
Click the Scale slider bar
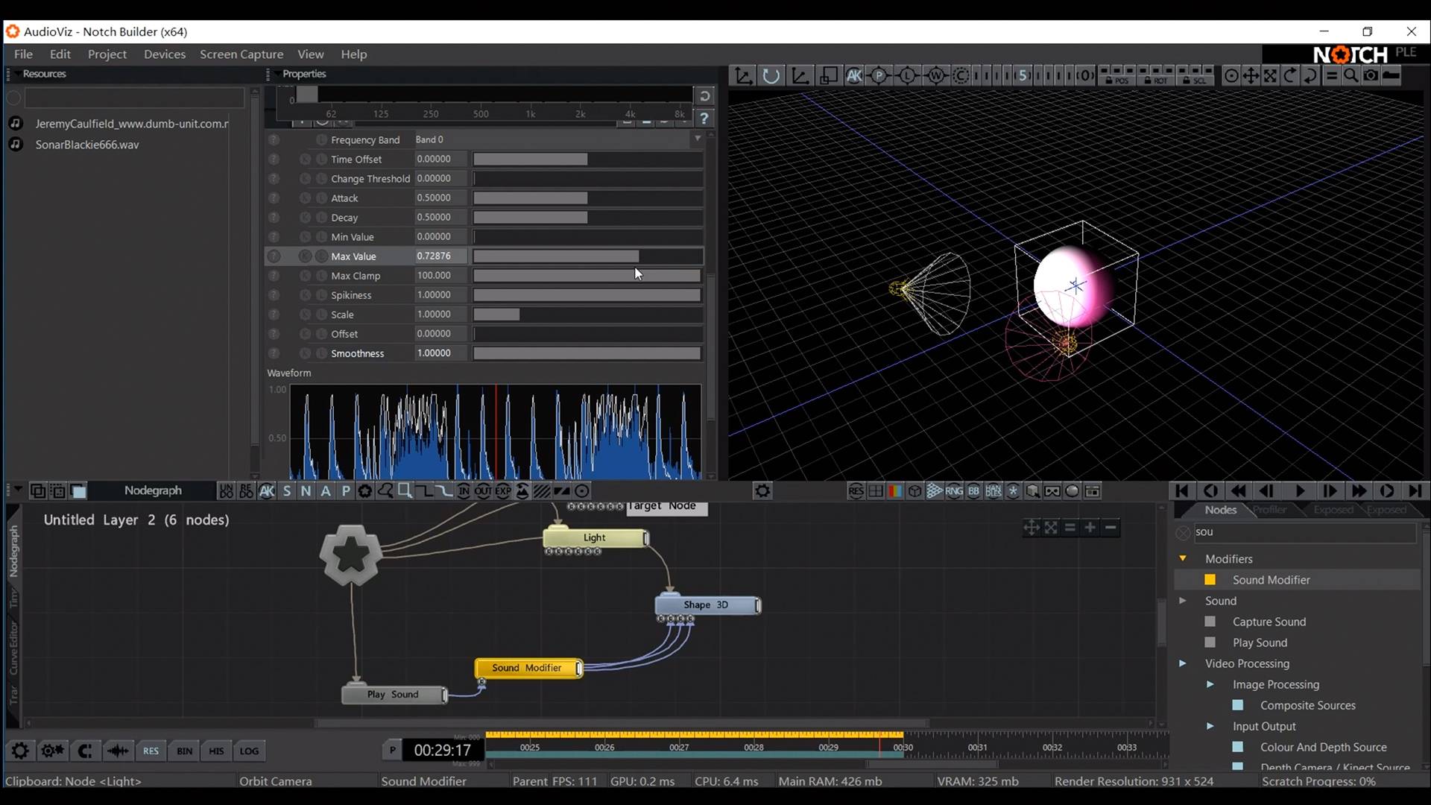click(x=587, y=315)
